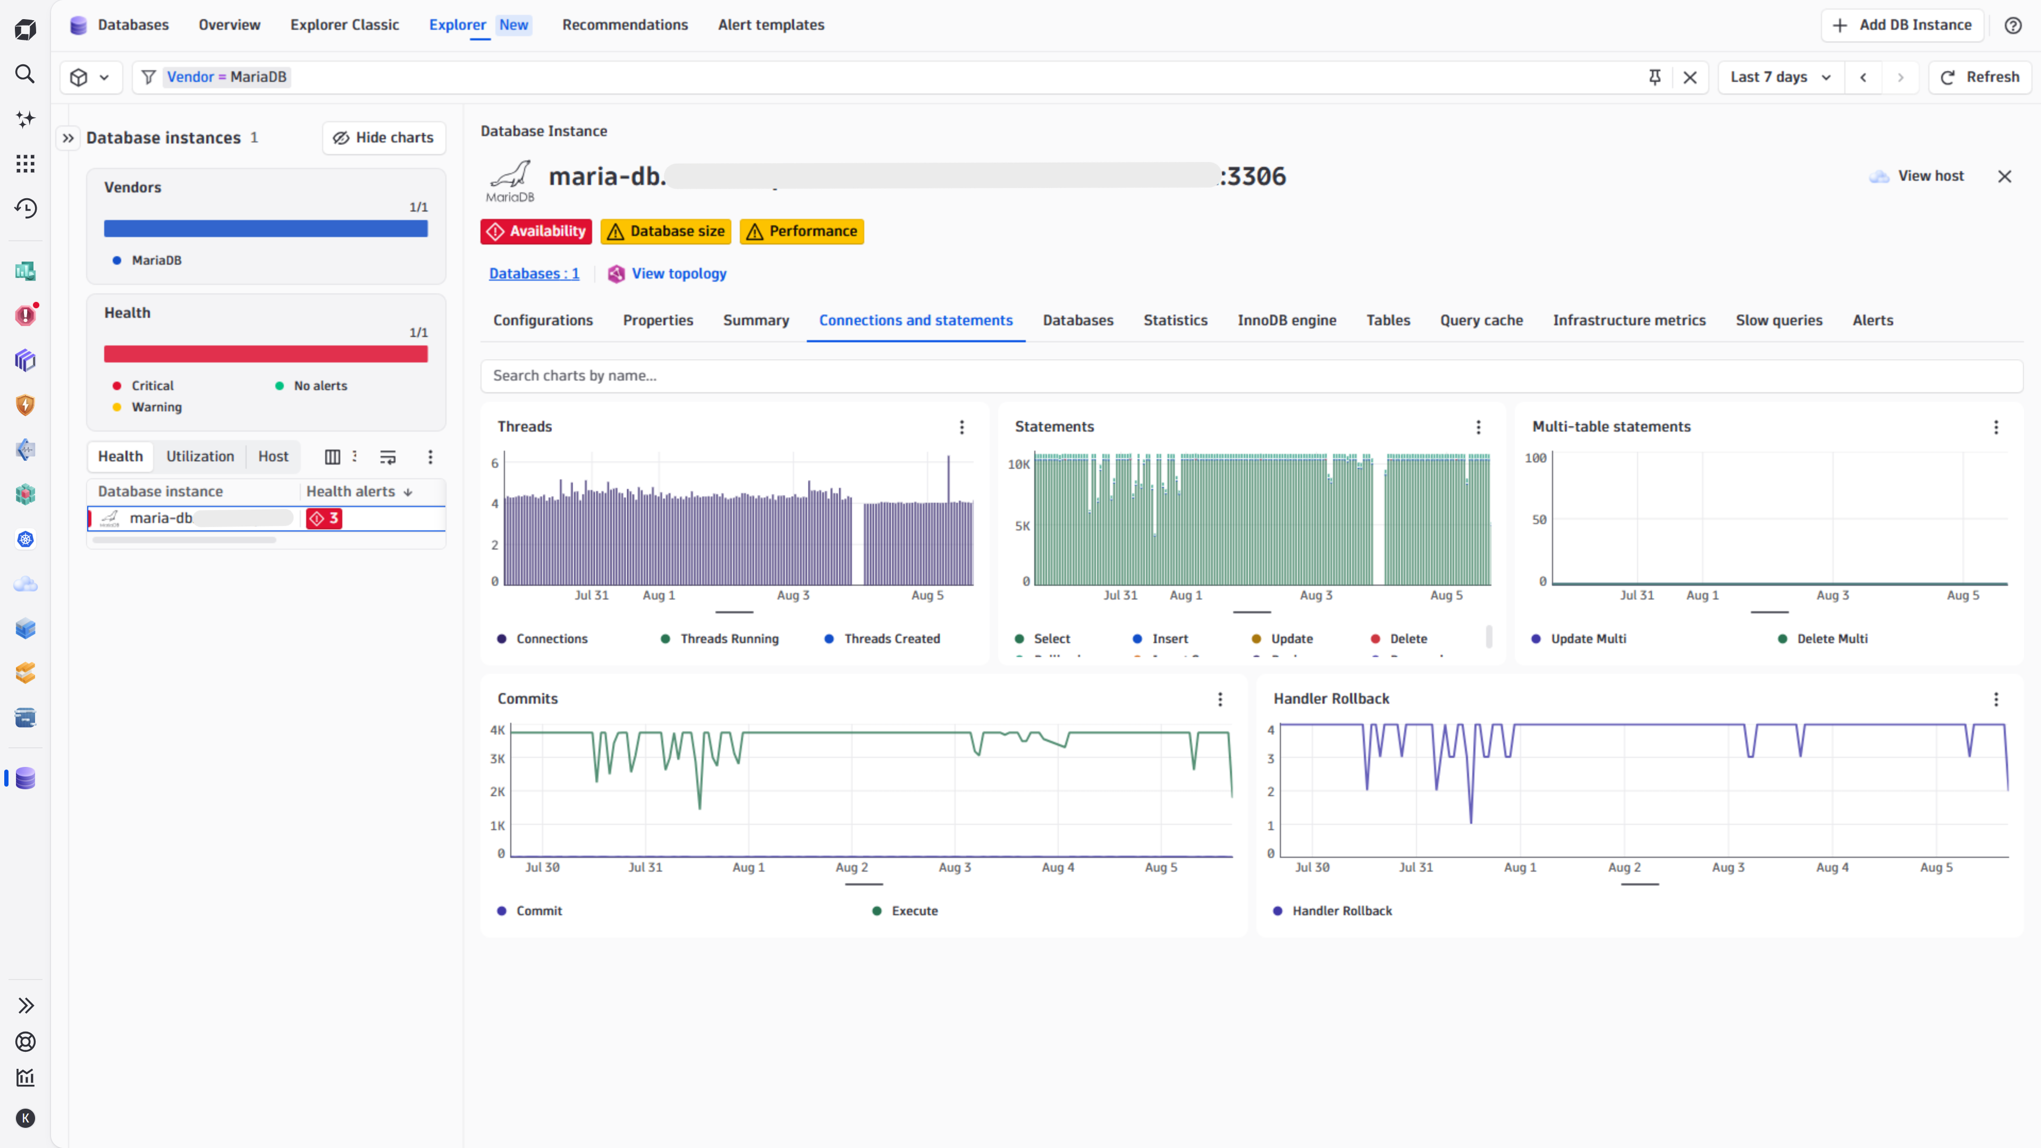Image resolution: width=2041 pixels, height=1148 pixels.
Task: Switch to the Summary tab
Action: pos(756,320)
